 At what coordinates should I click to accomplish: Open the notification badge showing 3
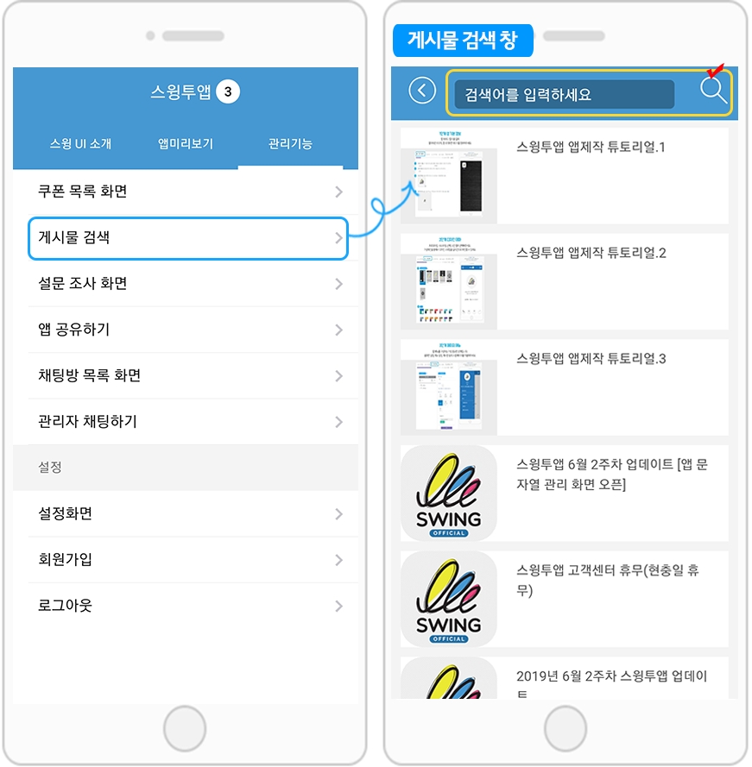[228, 91]
